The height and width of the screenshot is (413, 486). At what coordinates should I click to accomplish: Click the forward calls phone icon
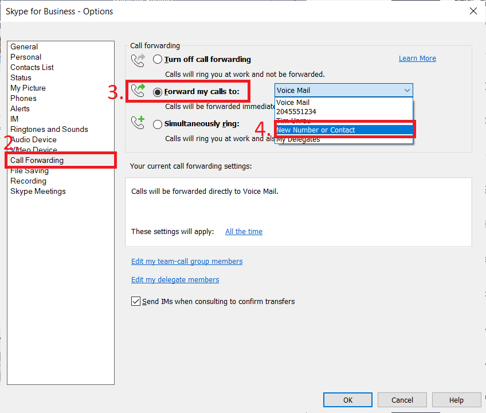[138, 91]
